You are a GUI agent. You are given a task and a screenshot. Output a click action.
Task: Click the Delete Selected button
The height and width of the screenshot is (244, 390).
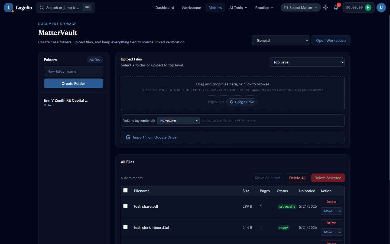(x=328, y=178)
